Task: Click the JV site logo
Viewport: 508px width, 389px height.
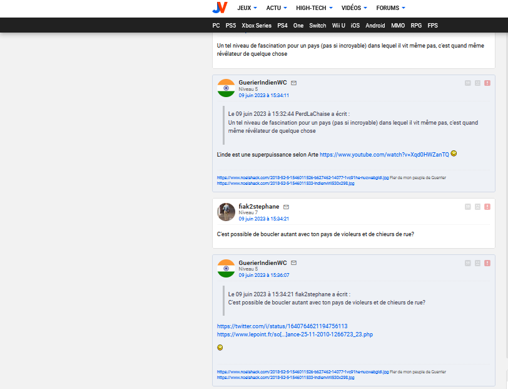Action: click(x=220, y=8)
